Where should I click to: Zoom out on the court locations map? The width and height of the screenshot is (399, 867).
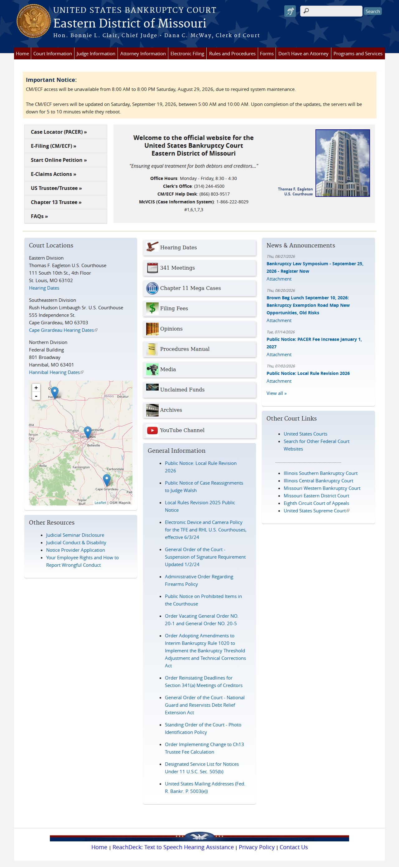click(x=36, y=396)
